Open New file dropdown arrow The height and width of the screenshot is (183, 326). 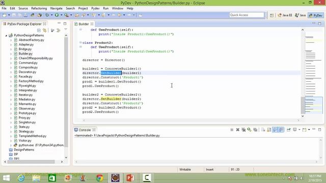tap(9, 15)
